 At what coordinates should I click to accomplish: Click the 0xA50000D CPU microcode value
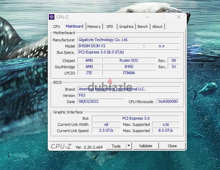pos(168,102)
